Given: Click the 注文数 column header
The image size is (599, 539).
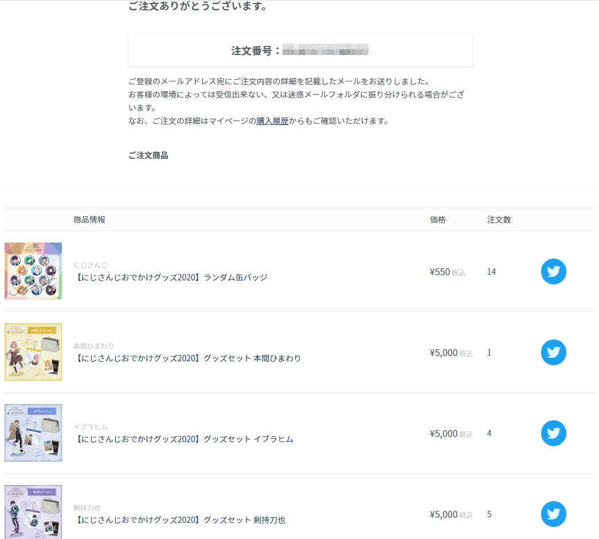Looking at the screenshot, I should click(499, 220).
